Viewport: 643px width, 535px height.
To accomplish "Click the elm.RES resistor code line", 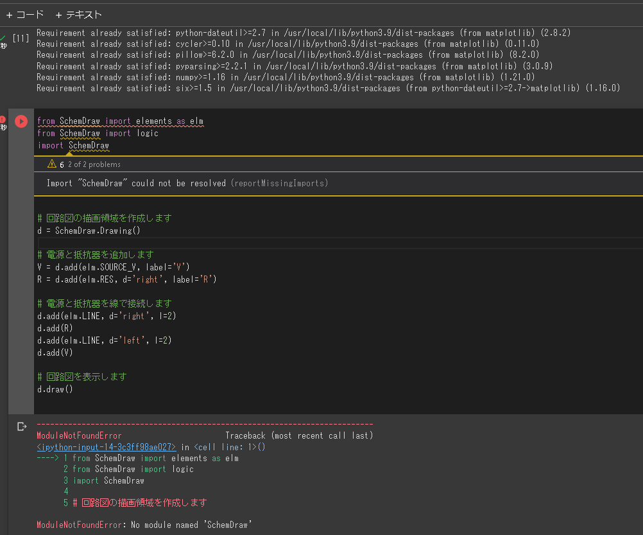I will [126, 279].
